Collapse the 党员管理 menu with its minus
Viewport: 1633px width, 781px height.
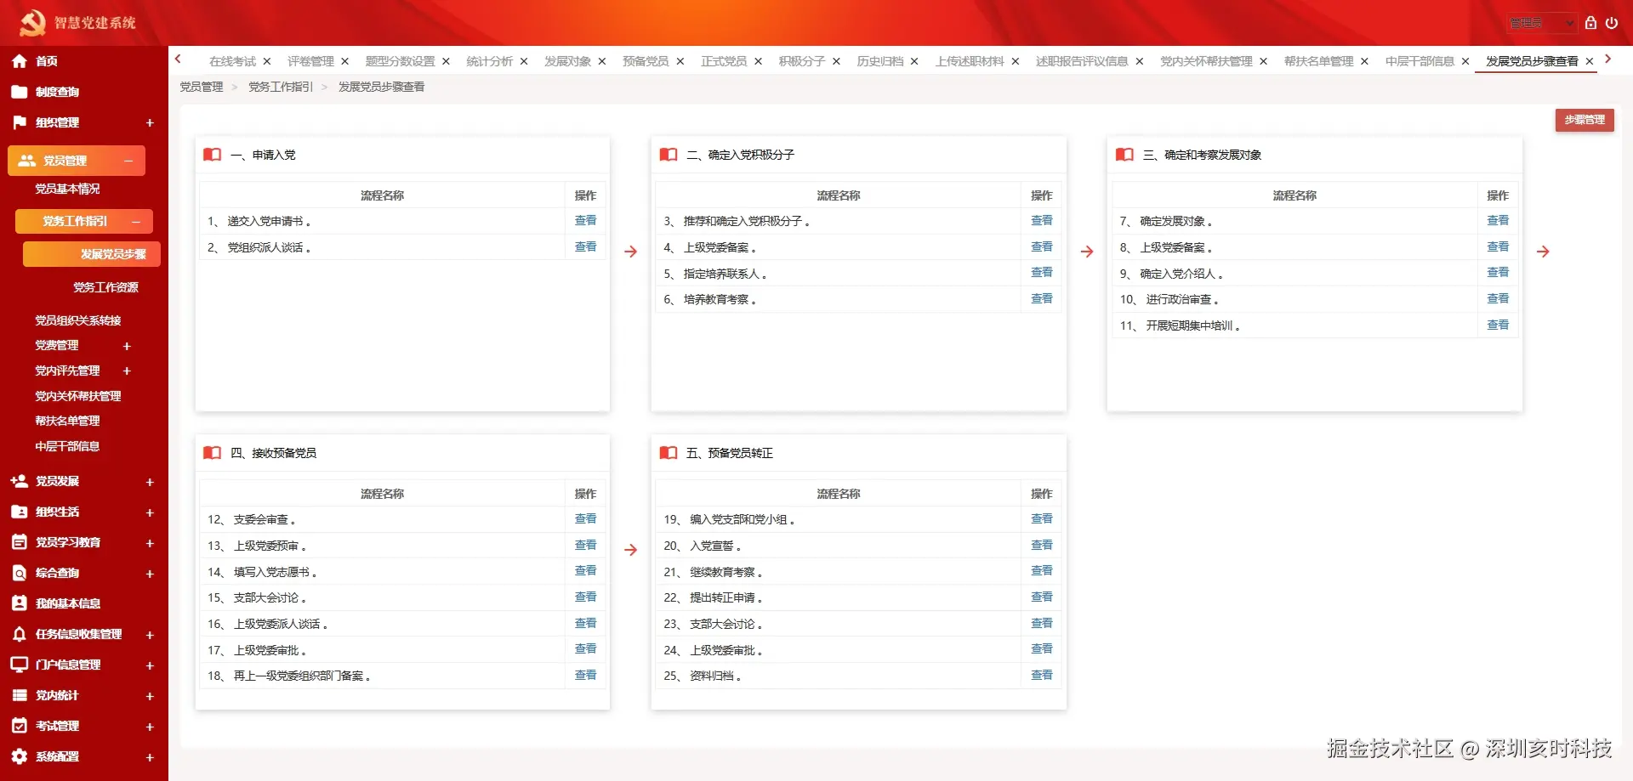[x=128, y=161]
